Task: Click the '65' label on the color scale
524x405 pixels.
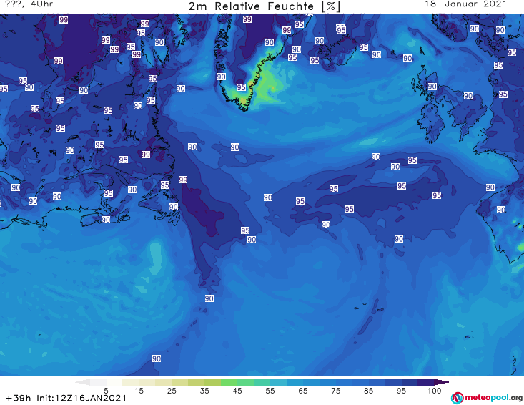Action: tap(303, 390)
